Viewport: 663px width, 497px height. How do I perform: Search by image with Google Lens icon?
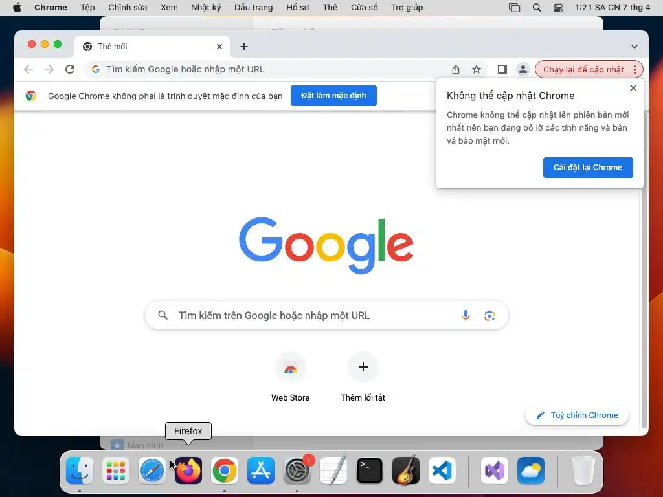489,315
